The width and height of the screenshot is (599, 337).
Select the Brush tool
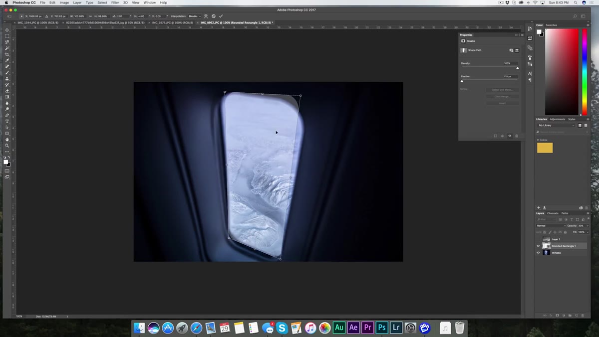[x=7, y=73]
